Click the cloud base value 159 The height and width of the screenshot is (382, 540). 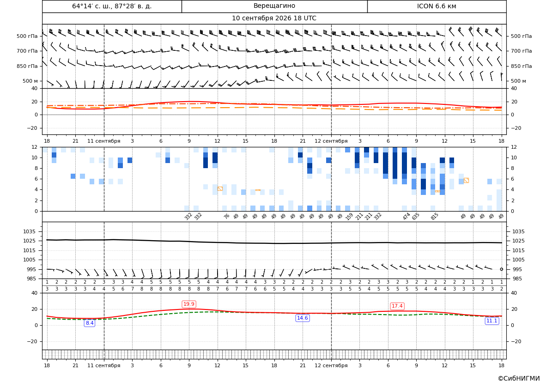coord(349,216)
